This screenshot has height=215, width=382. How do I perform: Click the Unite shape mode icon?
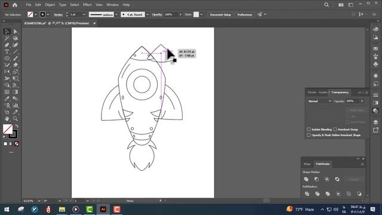[306, 179]
